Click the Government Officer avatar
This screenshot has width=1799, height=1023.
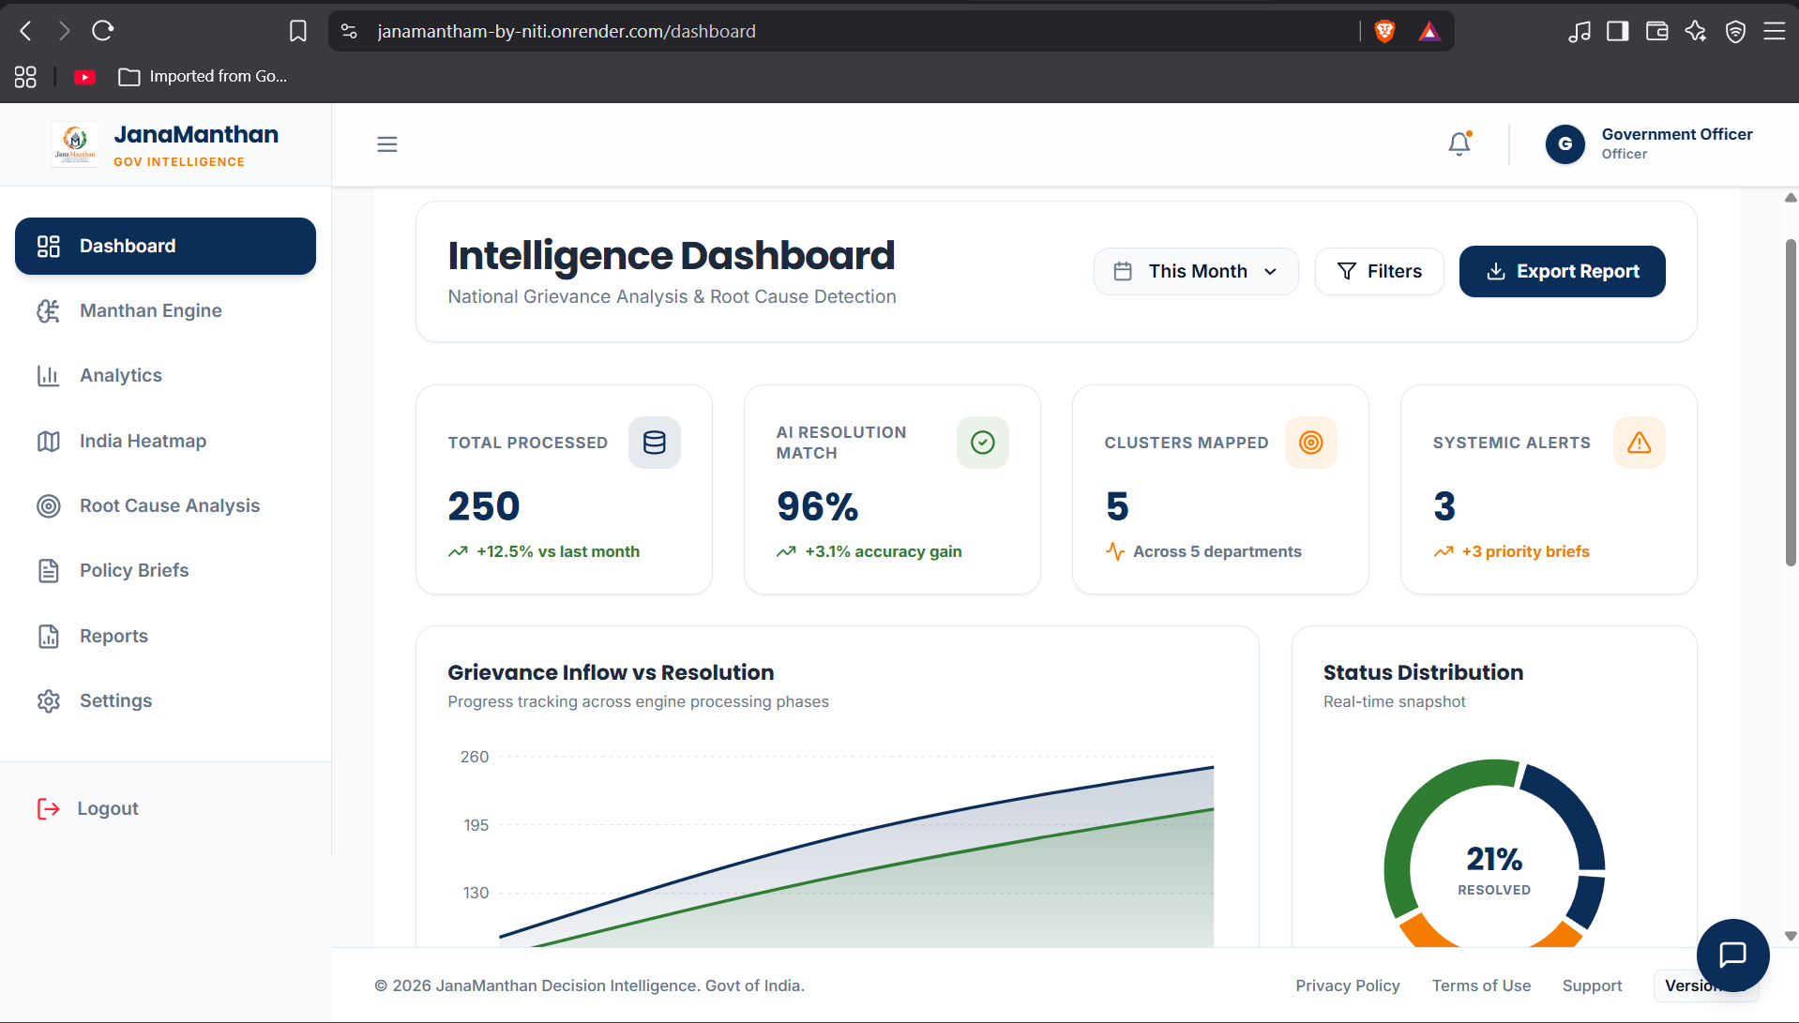(1565, 144)
